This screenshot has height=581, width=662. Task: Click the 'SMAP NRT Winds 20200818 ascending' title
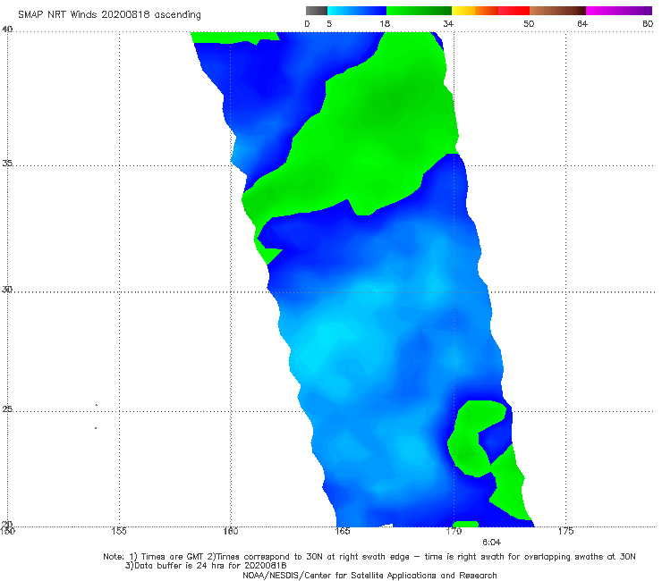coord(109,15)
